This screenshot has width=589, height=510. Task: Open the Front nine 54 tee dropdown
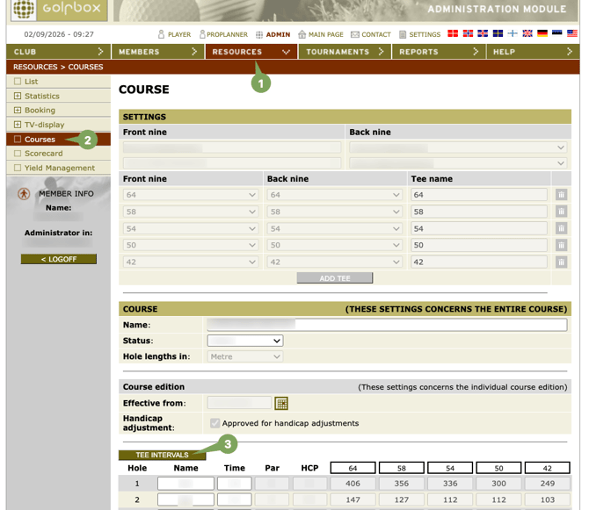(x=191, y=228)
